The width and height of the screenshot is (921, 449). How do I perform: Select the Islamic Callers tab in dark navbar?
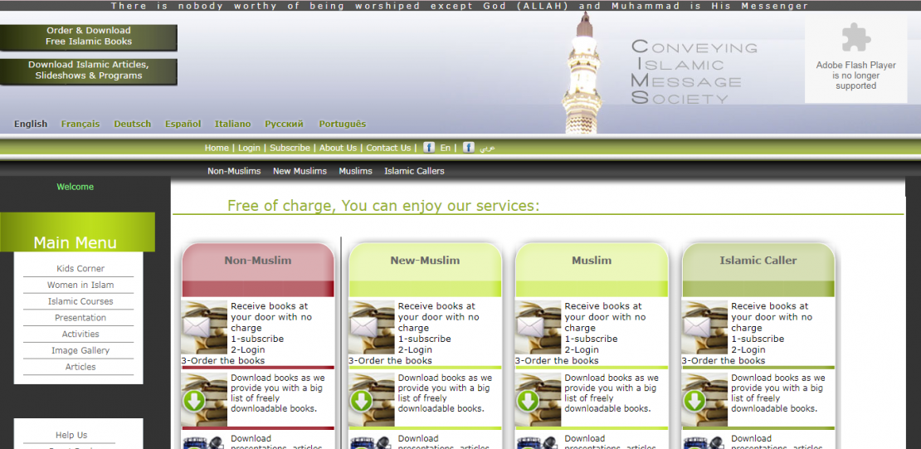click(x=414, y=171)
